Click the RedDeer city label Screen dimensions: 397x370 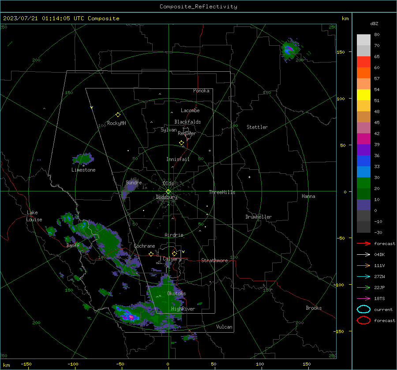pos(187,133)
